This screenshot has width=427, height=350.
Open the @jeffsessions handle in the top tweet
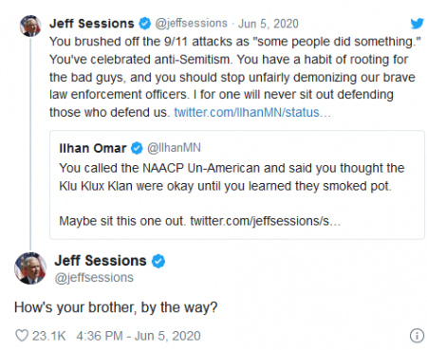pos(191,24)
